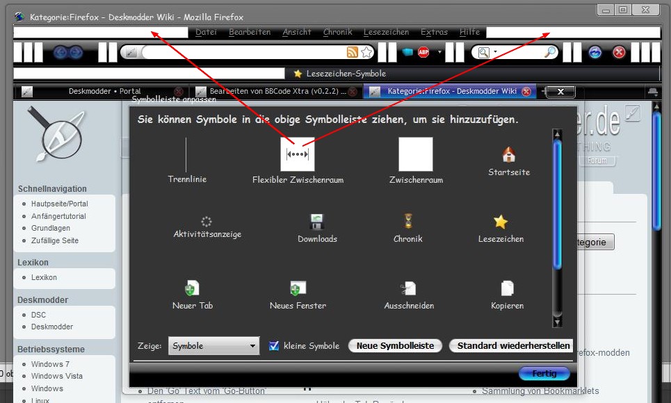Image resolution: width=671 pixels, height=403 pixels.
Task: Close the Kategorie:Firefox tab
Action: pyautogui.click(x=527, y=92)
